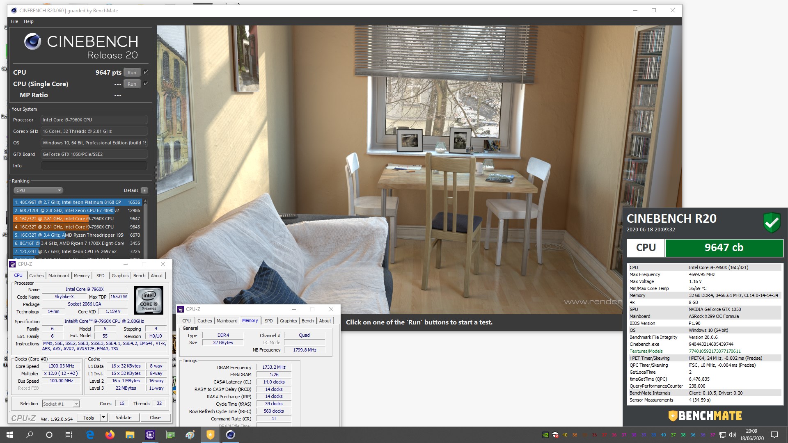Toggle the checkbox beside the CPU Run button

pos(146,72)
